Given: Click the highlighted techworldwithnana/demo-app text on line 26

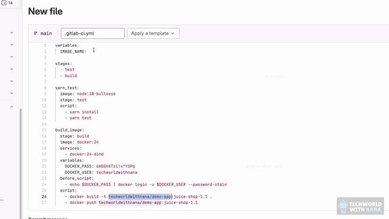Looking at the screenshot, I should point(140,196).
